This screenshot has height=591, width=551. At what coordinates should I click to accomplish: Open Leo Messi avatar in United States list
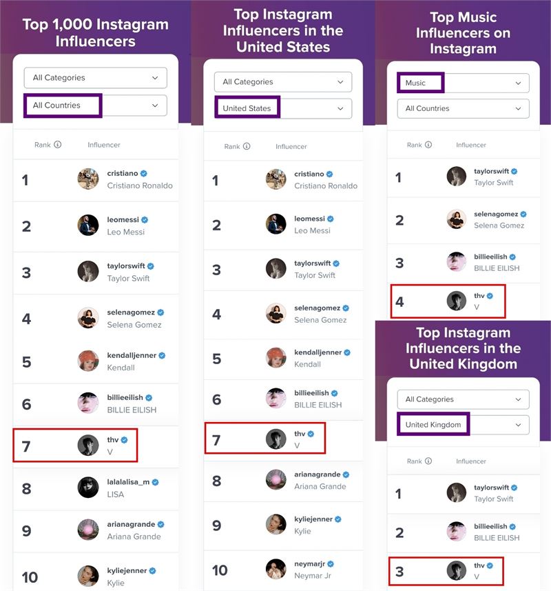pyautogui.click(x=276, y=224)
